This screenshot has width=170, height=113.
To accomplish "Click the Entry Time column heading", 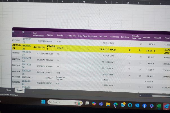I will (x=72, y=36).
